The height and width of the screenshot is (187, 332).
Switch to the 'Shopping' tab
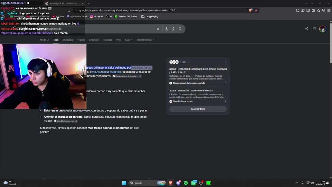click(94, 40)
